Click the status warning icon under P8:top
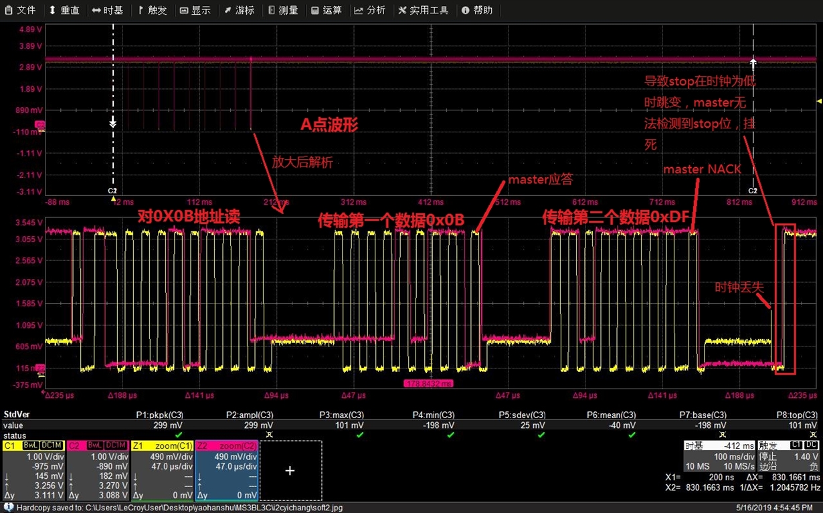823x513 pixels. [813, 435]
